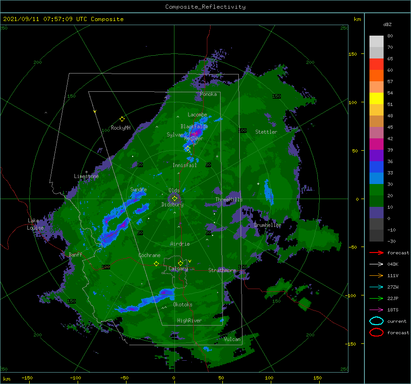Click the yellow diamond marker below RedDeer
This screenshot has height=384, width=411.
point(188,148)
